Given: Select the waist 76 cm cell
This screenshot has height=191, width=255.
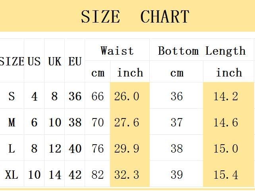Looking at the screenshot, I should point(97,149).
